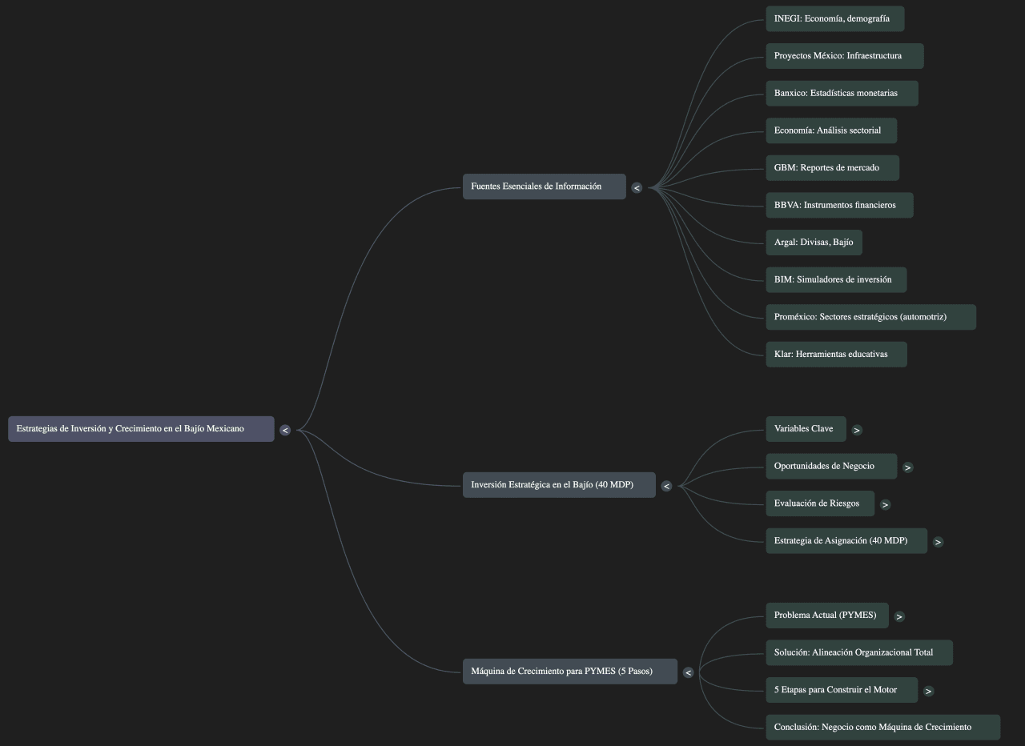Select the Máquina de Crecimiento para PYMES node
Image resolution: width=1025 pixels, height=746 pixels.
tap(570, 672)
